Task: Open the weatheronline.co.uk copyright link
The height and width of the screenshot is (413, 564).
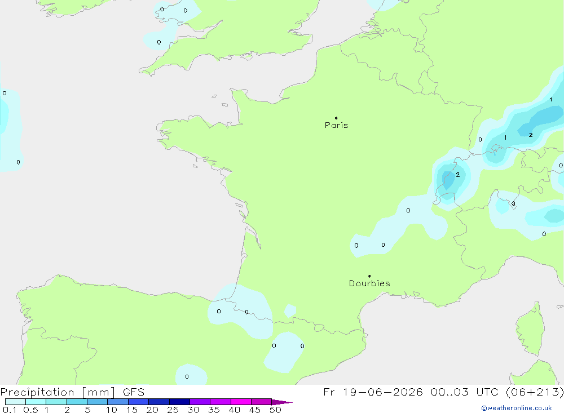Action: coord(517,408)
